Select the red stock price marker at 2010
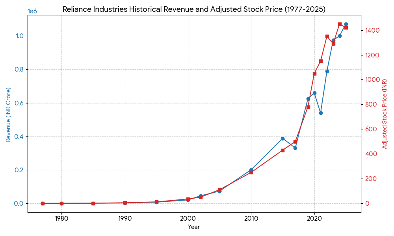Image resolution: width=394 pixels, height=236 pixels. 251,173
